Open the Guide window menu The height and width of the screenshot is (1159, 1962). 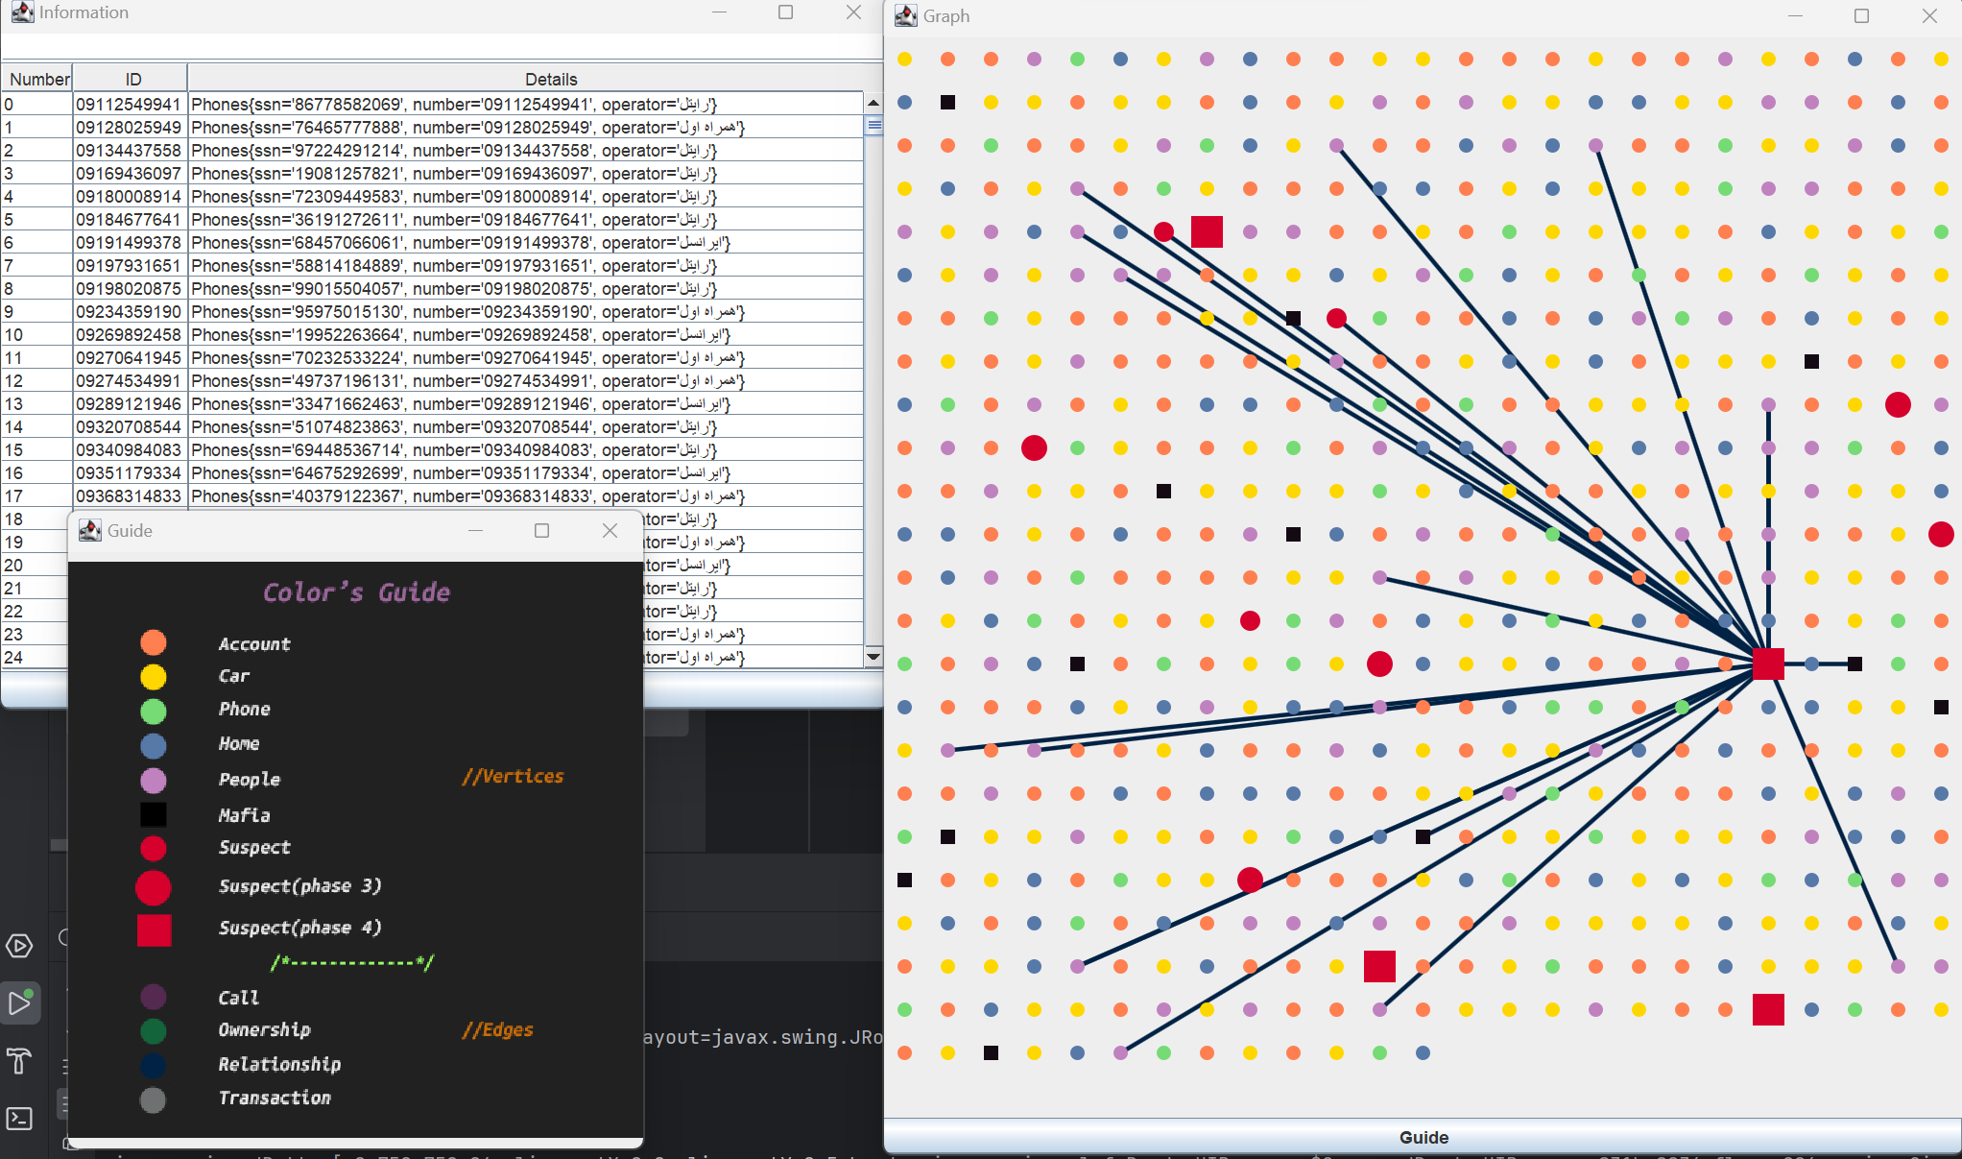point(89,530)
